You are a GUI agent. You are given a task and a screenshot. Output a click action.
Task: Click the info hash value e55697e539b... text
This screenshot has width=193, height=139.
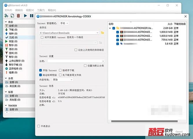(x=81, y=97)
